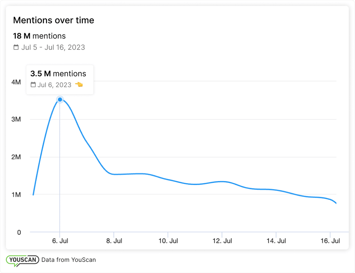Image resolution: width=355 pixels, height=273 pixels.
Task: Select the Jul 5 - Jul 16, 2023 date range
Action: (x=53, y=47)
